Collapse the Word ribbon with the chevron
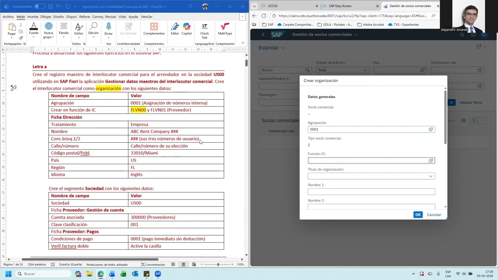 tap(243, 43)
